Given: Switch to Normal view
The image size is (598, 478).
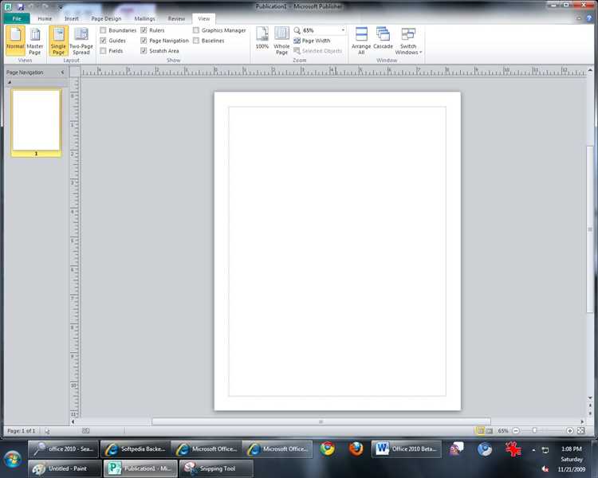Looking at the screenshot, I should [x=15, y=40].
